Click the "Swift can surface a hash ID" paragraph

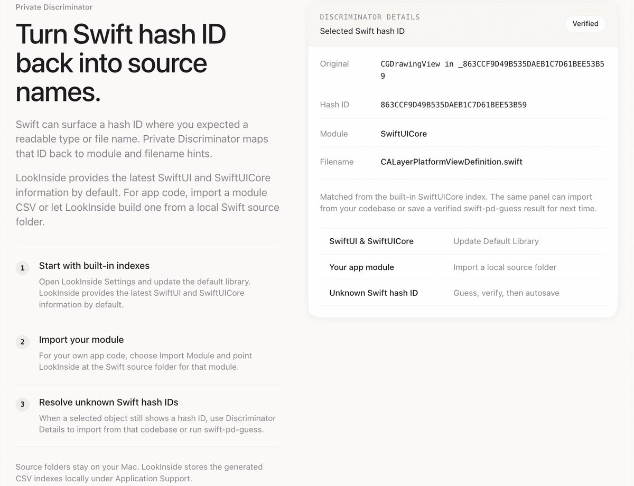click(x=142, y=139)
